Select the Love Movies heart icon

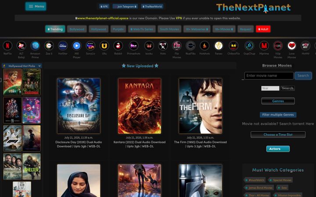291,46
